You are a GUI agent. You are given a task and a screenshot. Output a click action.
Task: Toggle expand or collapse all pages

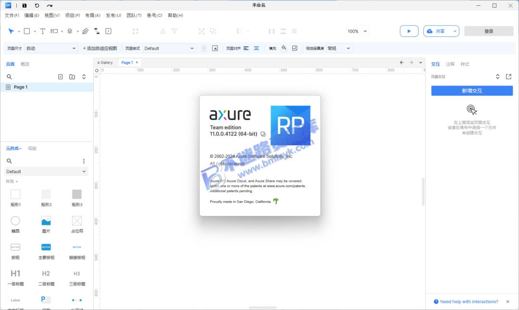84,77
